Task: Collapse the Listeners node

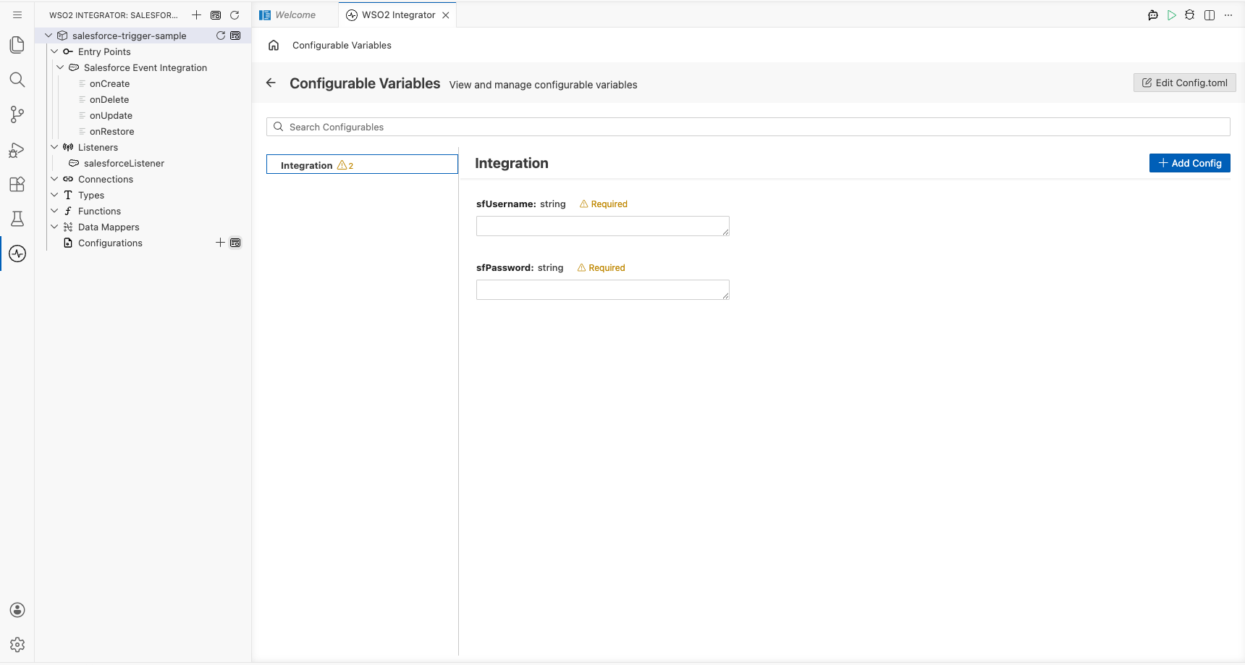Action: pyautogui.click(x=54, y=147)
